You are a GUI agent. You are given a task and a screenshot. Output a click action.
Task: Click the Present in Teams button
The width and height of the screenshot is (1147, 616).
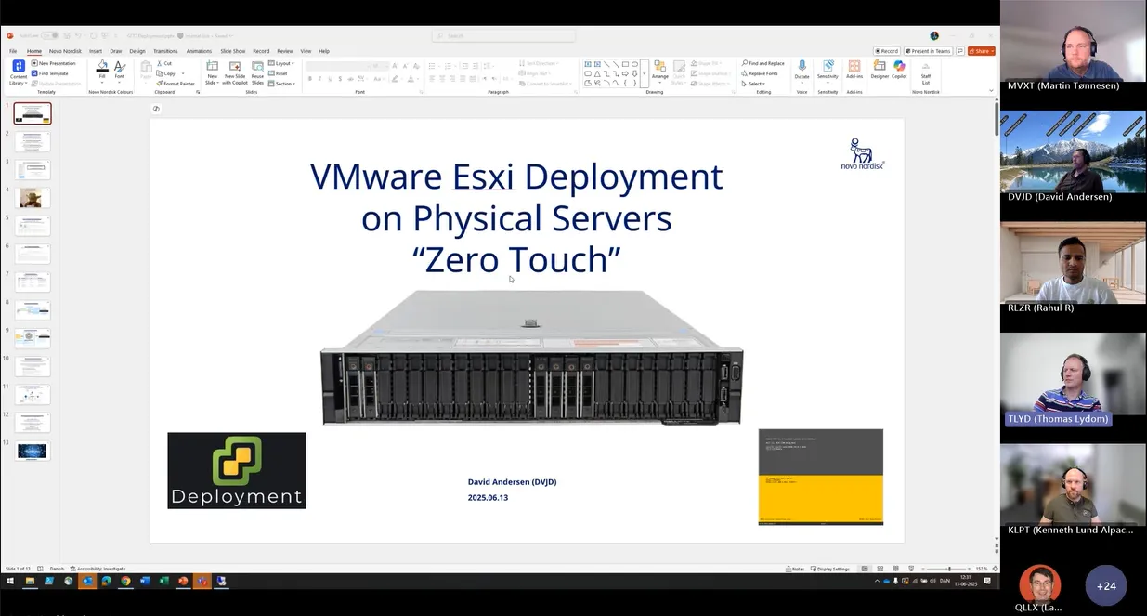click(x=931, y=51)
